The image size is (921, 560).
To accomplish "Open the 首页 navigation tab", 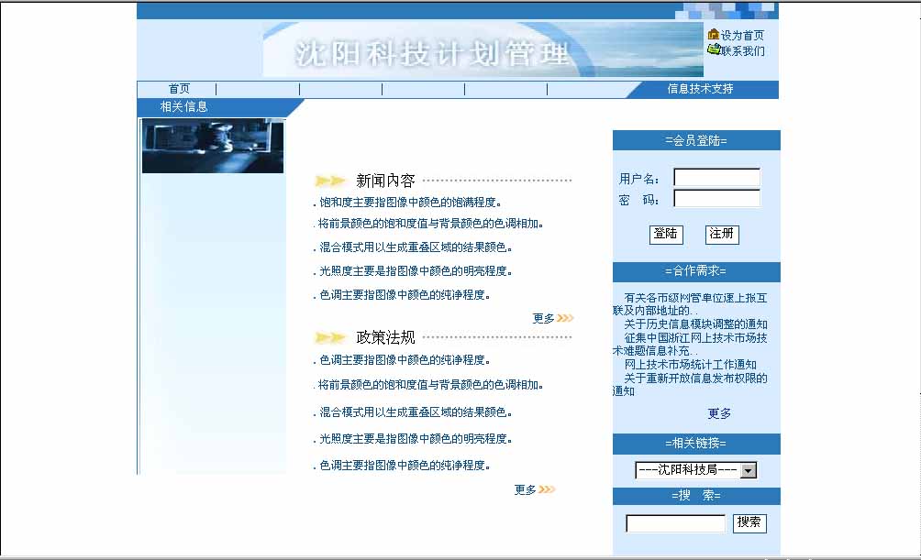I will pyautogui.click(x=179, y=89).
